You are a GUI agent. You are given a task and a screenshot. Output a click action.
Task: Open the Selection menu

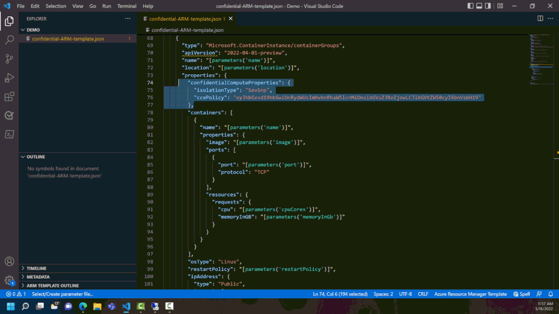(x=55, y=6)
